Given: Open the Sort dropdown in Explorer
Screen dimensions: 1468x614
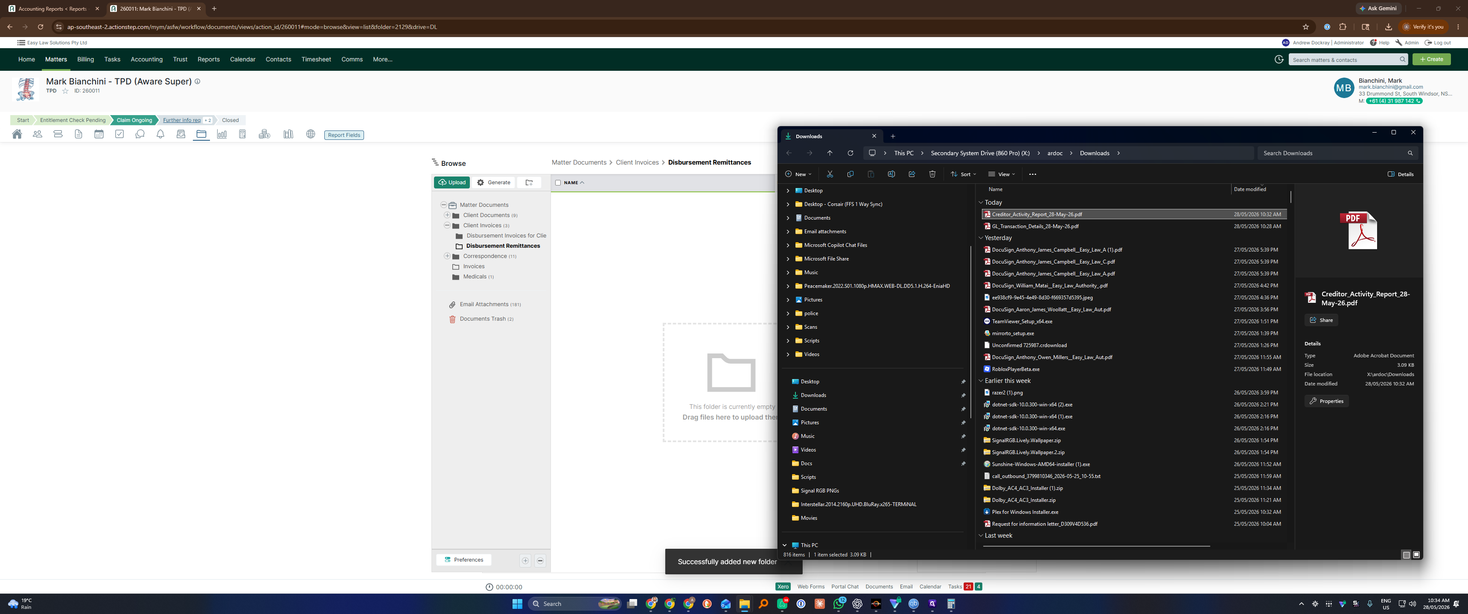Looking at the screenshot, I should (963, 174).
